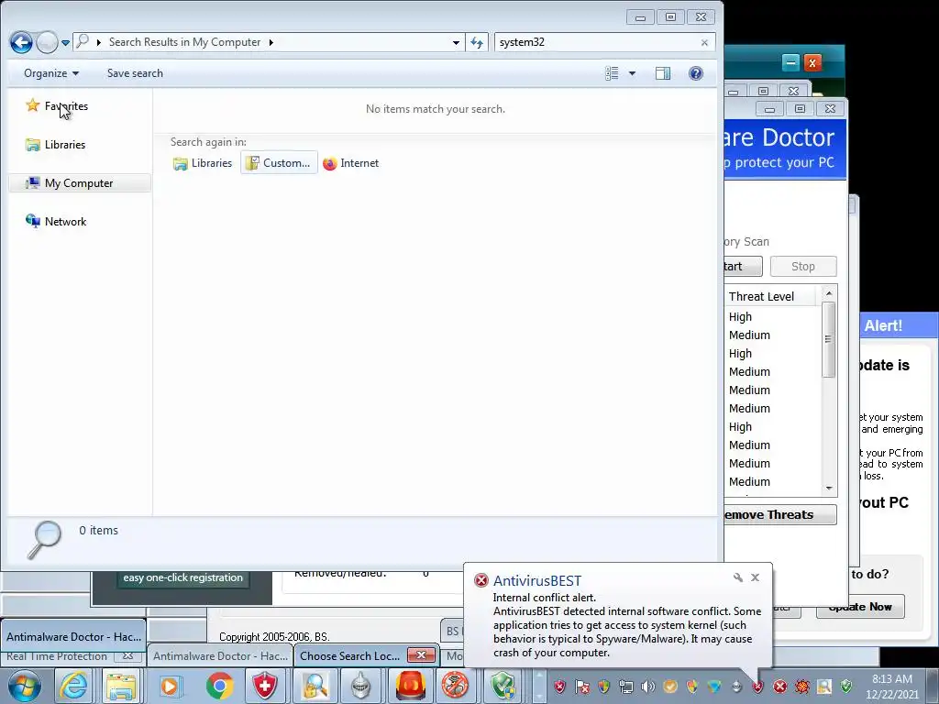939x704 pixels.
Task: Click volume speaker tray icon
Action: pos(647,686)
